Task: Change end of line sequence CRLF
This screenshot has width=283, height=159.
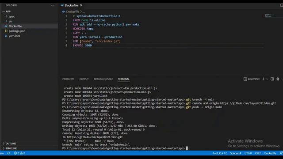Action: pyautogui.click(x=258, y=153)
